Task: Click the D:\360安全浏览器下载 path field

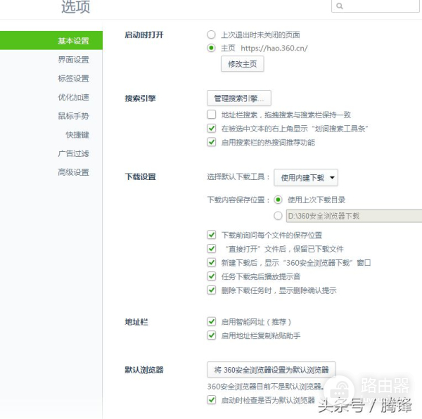Action: tap(354, 216)
